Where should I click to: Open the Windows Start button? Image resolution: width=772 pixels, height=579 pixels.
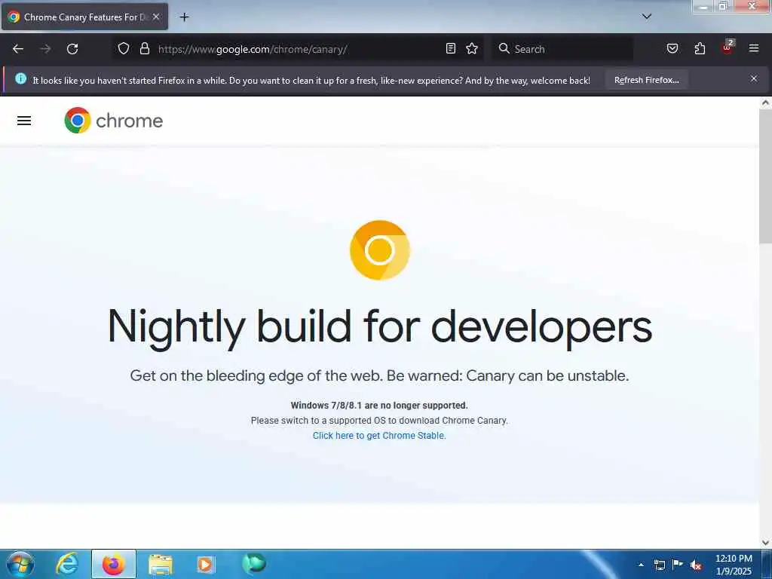tap(20, 564)
